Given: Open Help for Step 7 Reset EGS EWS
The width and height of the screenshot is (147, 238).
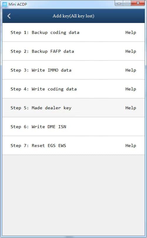Looking at the screenshot, I should [x=131, y=146].
